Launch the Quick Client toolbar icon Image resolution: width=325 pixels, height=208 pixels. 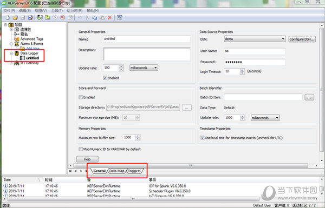(119, 18)
